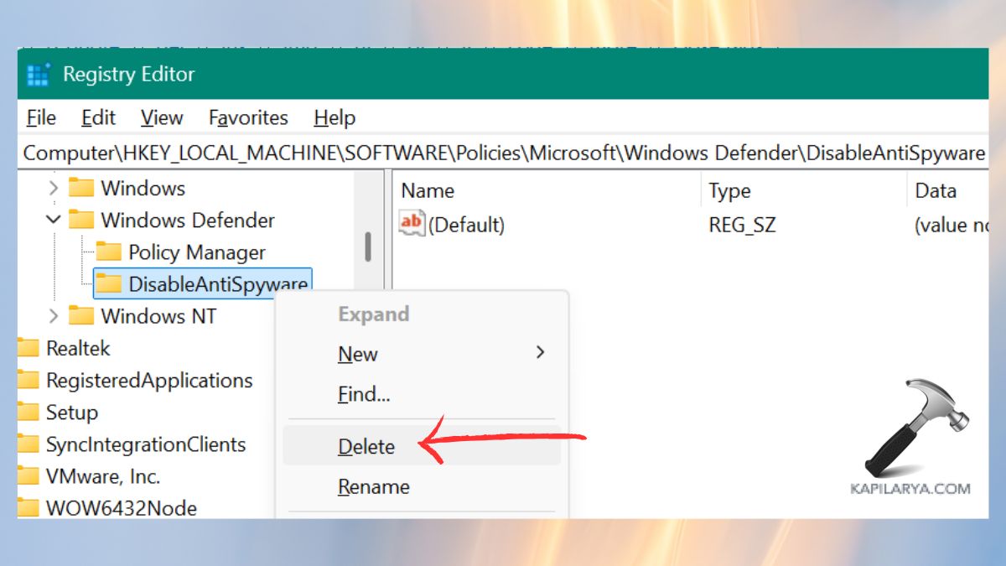Open the Favorites menu
This screenshot has height=566, width=1006.
[x=247, y=117]
